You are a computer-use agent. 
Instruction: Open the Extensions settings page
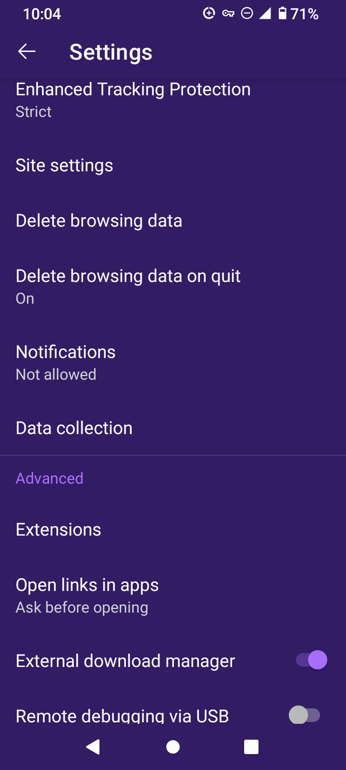point(58,529)
